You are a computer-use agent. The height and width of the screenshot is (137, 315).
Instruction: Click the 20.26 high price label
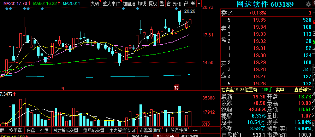tap(190, 11)
